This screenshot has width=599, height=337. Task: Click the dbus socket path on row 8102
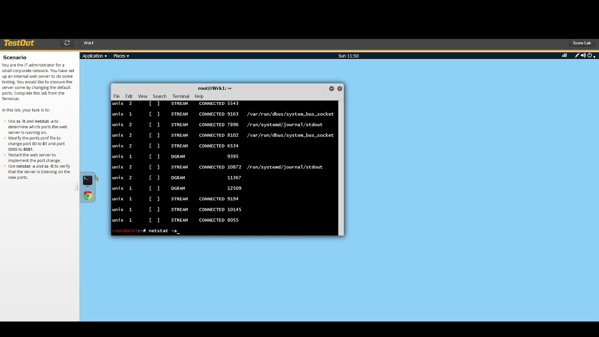pos(290,135)
